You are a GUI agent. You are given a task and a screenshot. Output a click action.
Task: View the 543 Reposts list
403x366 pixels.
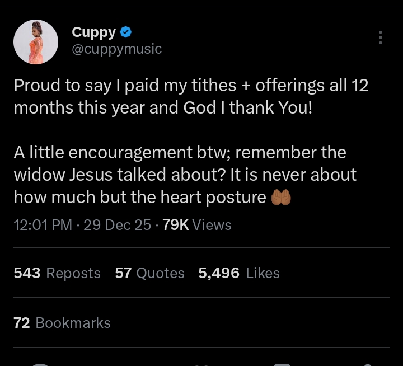pos(57,273)
